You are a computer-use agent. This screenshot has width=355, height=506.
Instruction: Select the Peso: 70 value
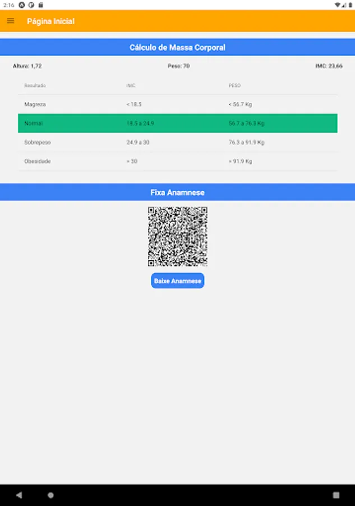pos(179,66)
